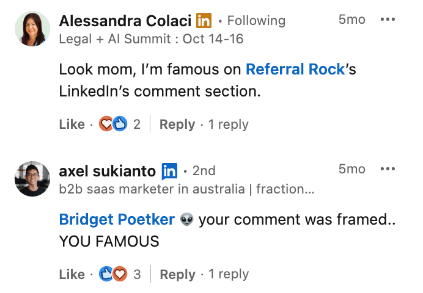Open Alessandra Colaci's profile name
423x293 pixels.
[125, 20]
